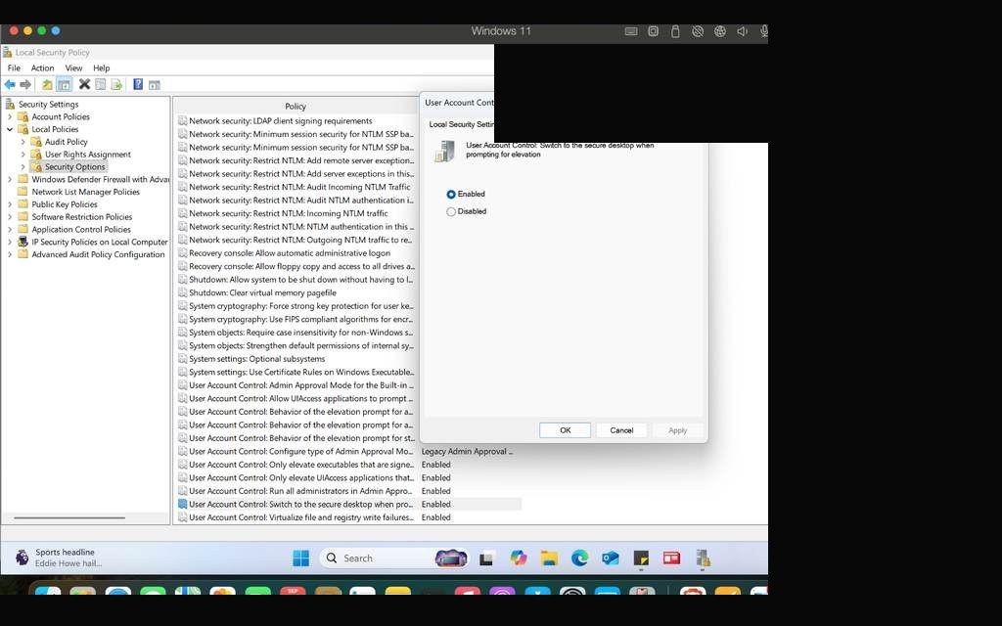Open the red news app taskbar icon
The image size is (1002, 626).
click(671, 559)
